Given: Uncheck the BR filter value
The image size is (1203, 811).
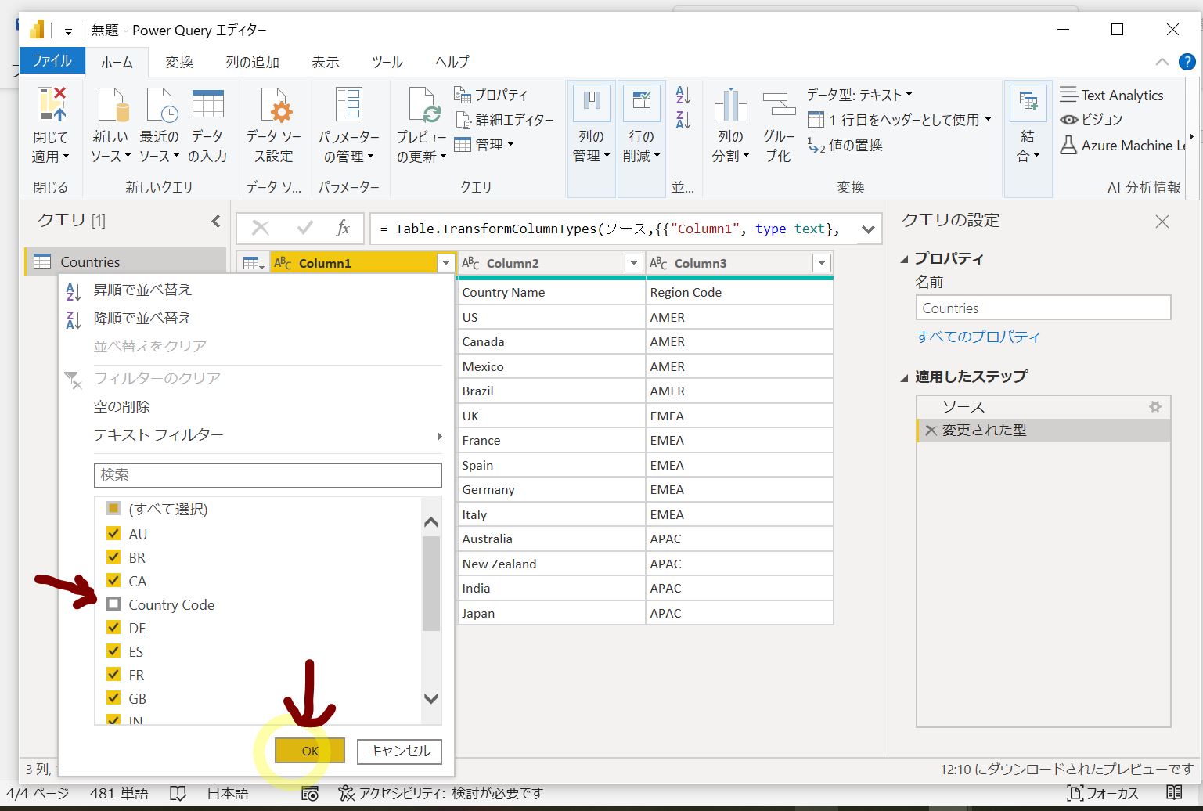Looking at the screenshot, I should [x=113, y=557].
